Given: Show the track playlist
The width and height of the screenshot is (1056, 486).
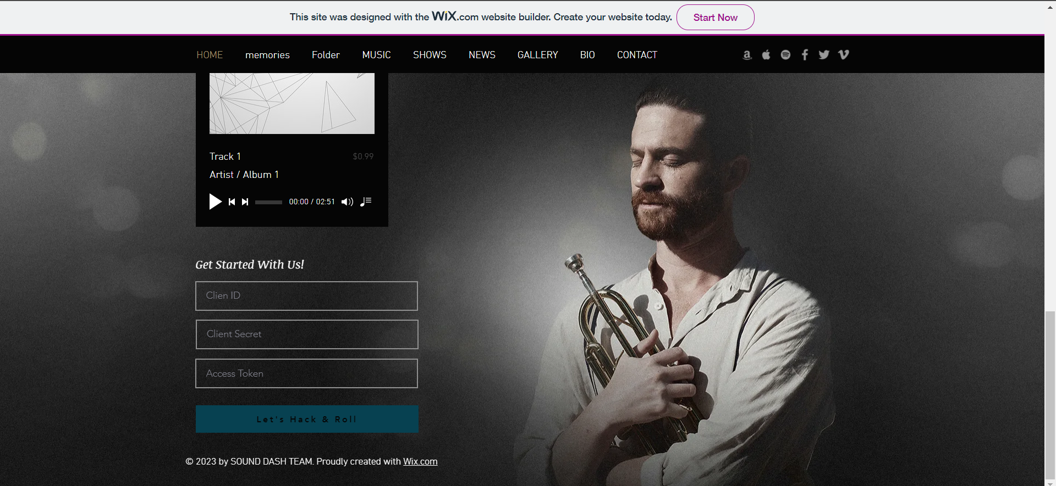Looking at the screenshot, I should coord(366,202).
